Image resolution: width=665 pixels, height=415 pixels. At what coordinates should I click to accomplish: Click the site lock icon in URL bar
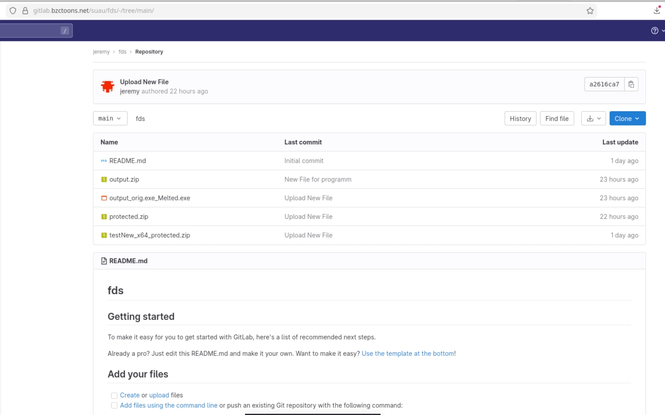pos(25,11)
